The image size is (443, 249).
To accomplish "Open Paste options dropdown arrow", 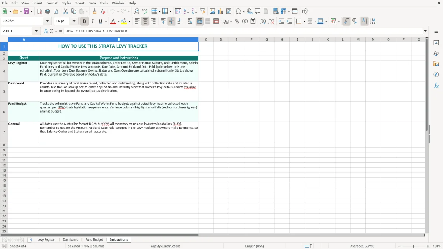I will [x=87, y=11].
